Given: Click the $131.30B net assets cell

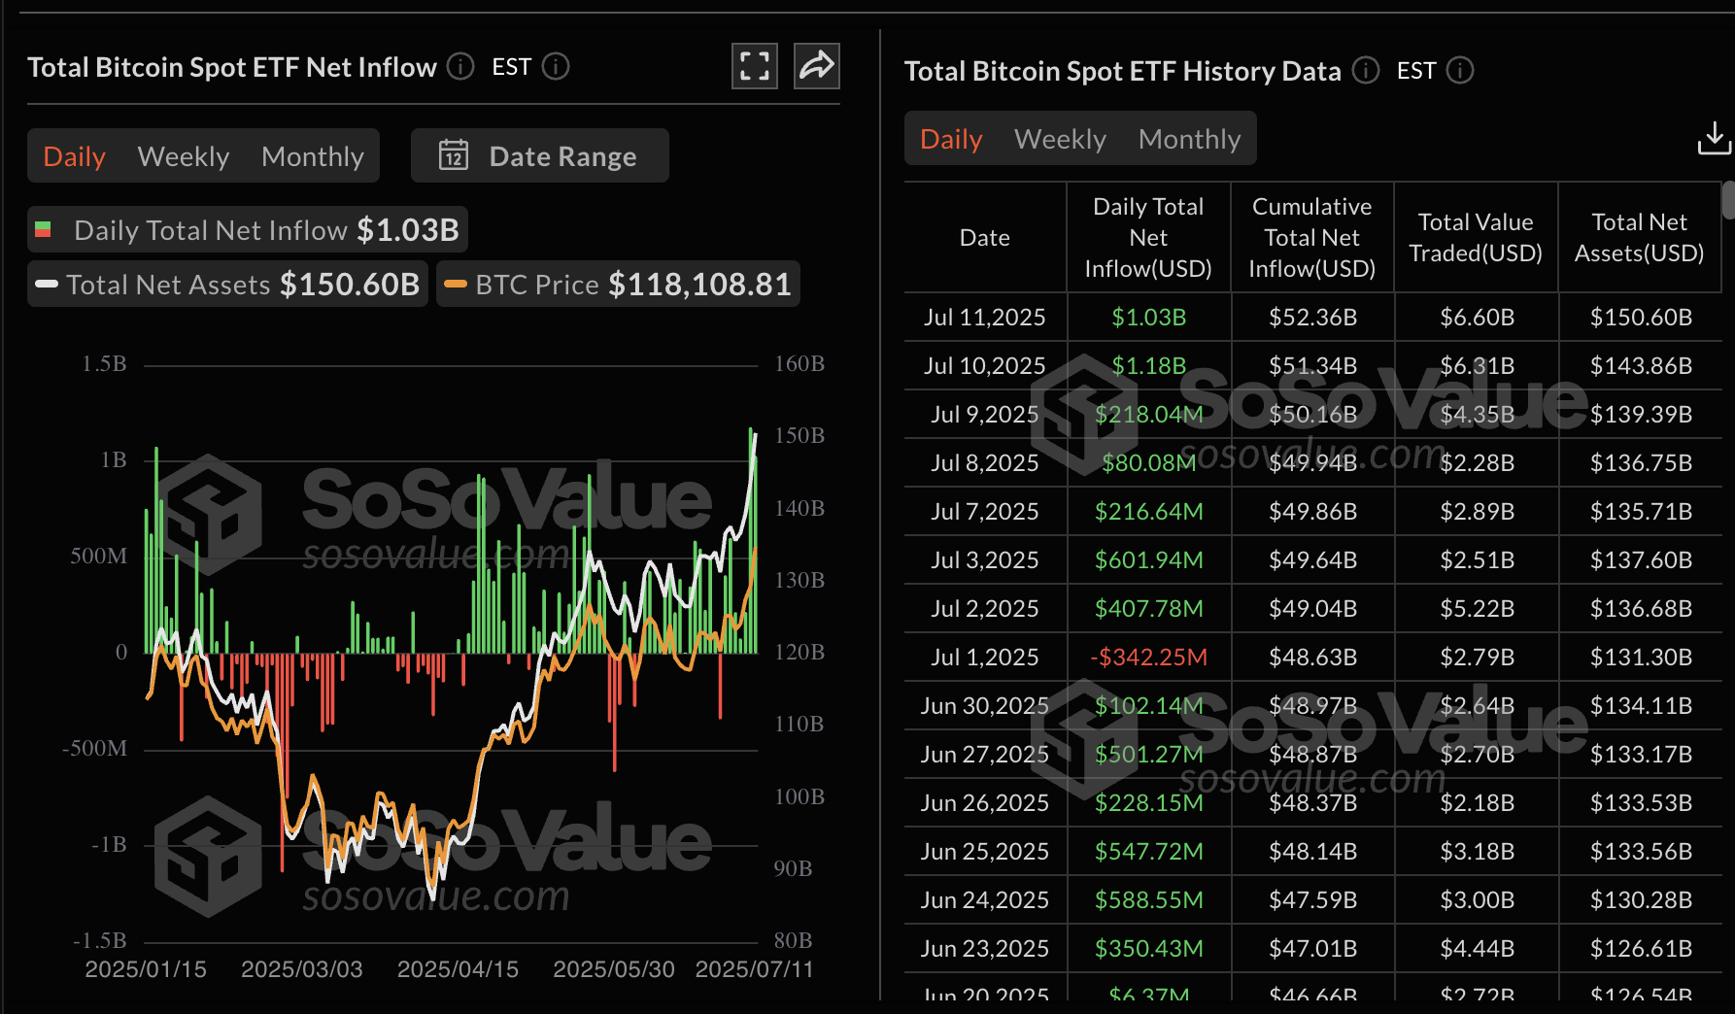Looking at the screenshot, I should click(x=1641, y=657).
